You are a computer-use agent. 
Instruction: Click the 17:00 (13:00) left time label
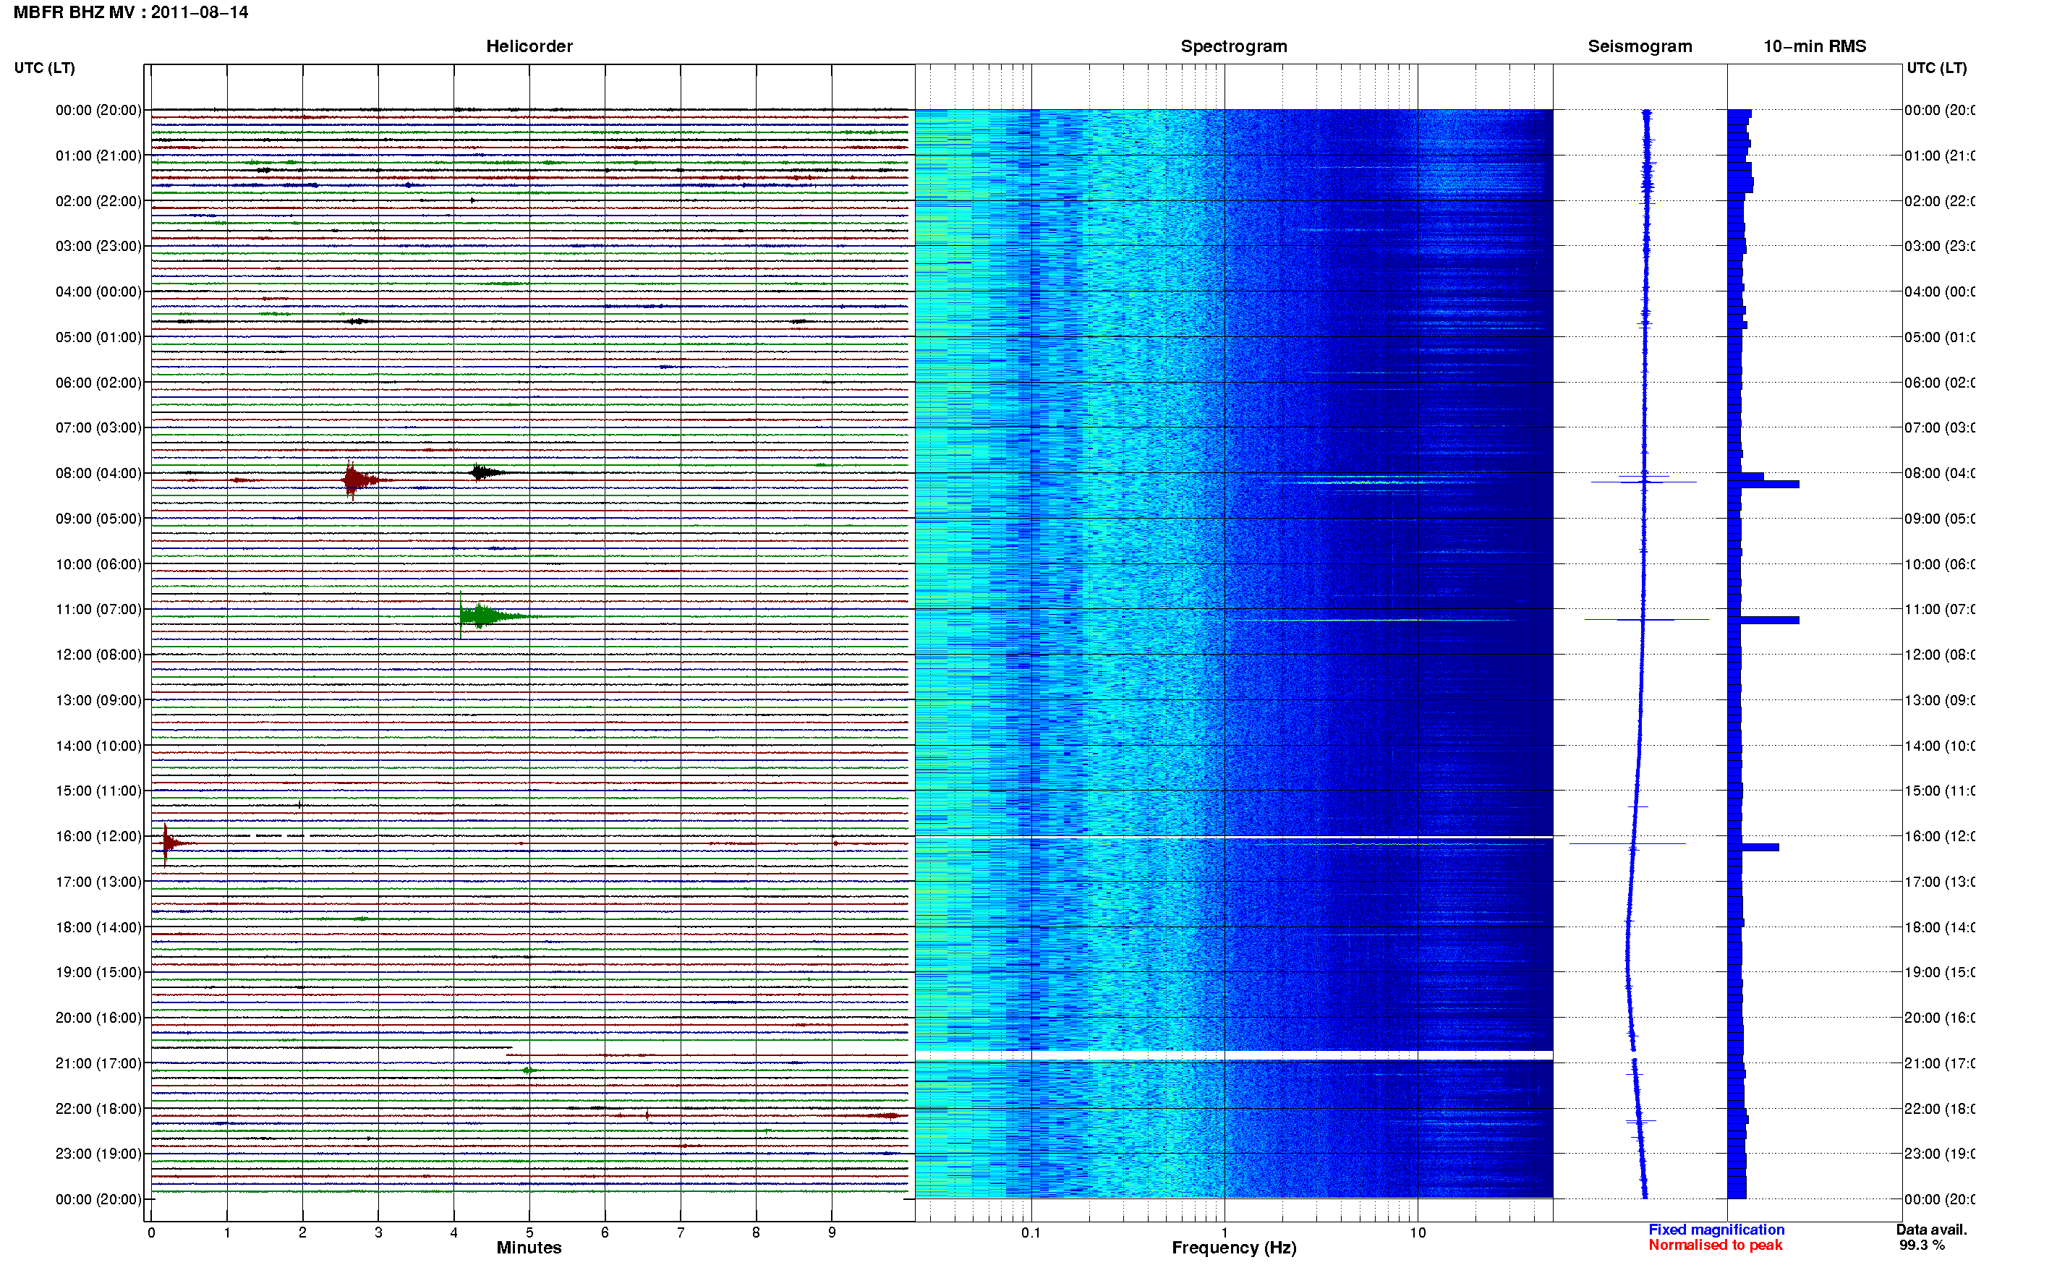(98, 882)
